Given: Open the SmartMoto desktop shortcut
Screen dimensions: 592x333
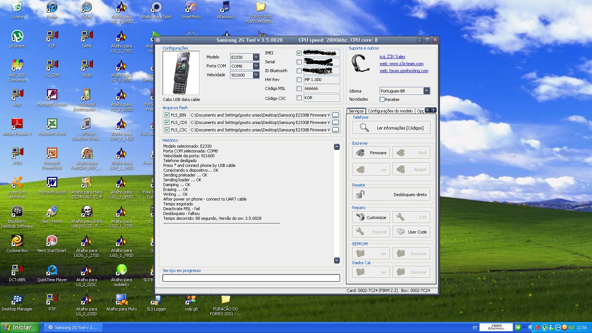Looking at the screenshot, I should pyautogui.click(x=191, y=10).
